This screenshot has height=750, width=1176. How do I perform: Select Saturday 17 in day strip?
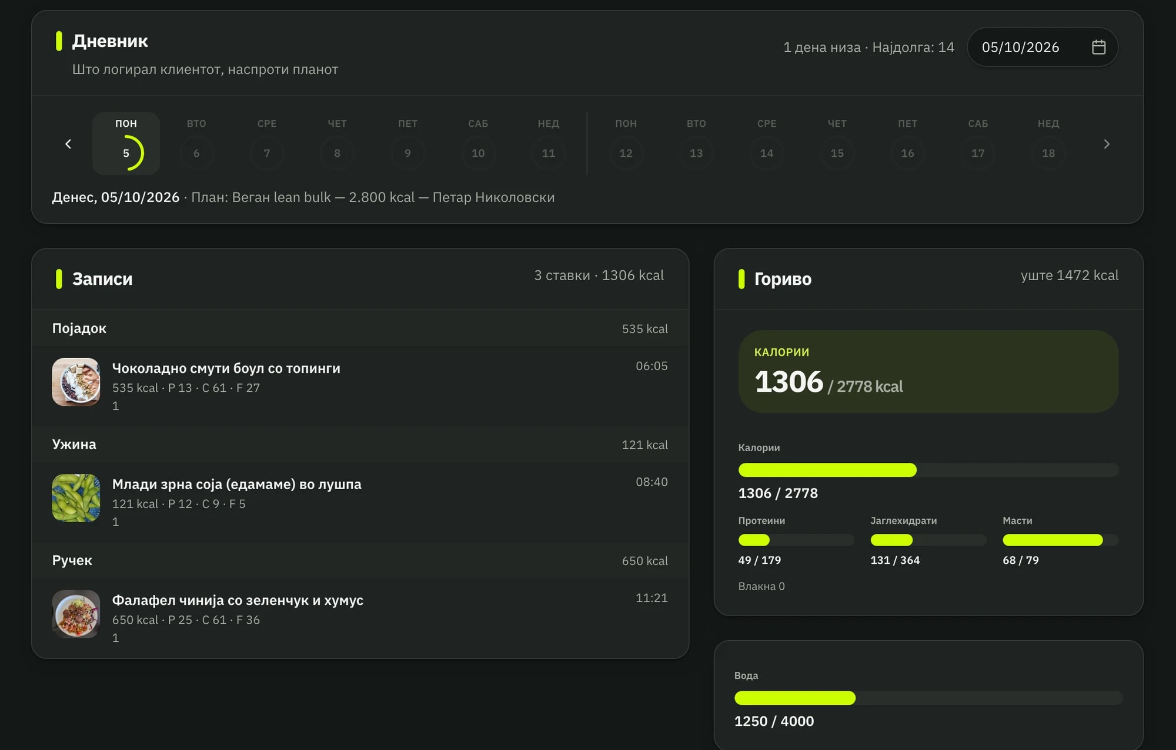pyautogui.click(x=978, y=143)
